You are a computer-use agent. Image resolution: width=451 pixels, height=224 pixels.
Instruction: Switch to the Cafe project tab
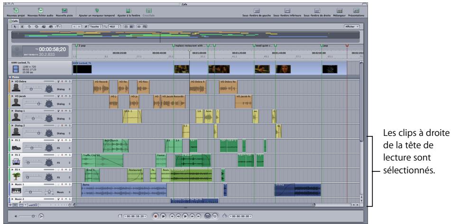13,21
